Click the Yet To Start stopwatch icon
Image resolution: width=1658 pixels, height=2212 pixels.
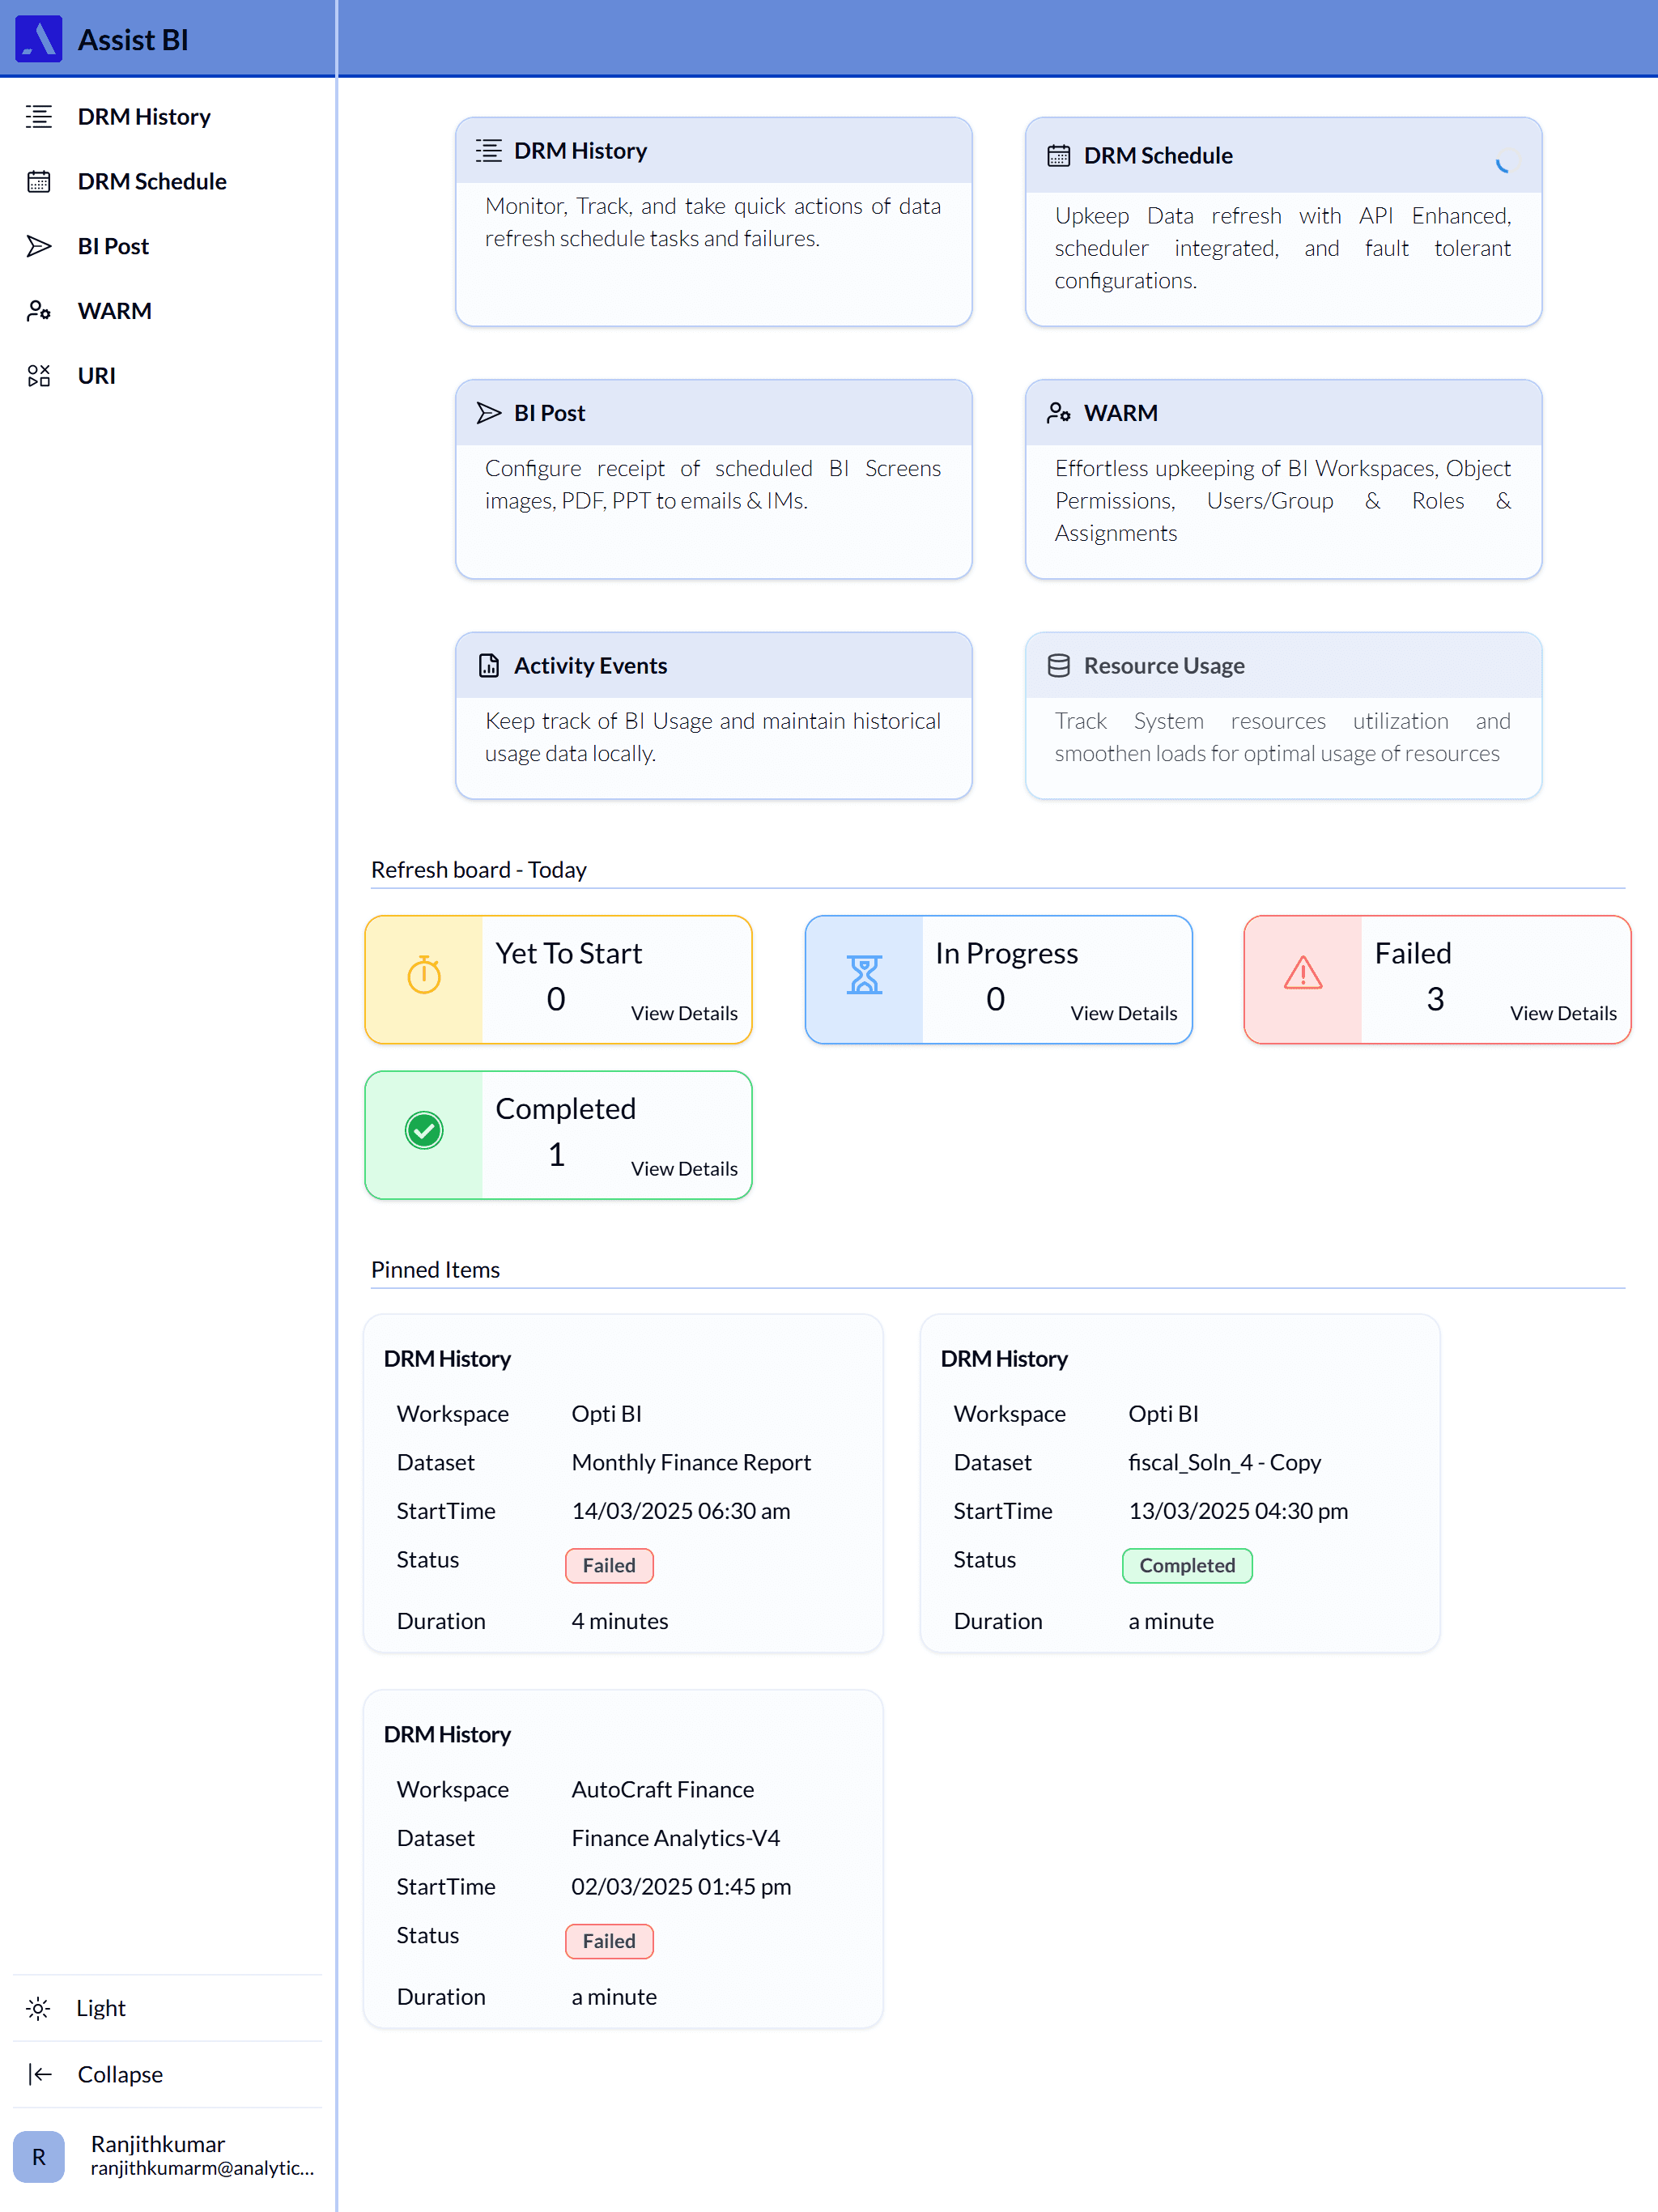(424, 975)
